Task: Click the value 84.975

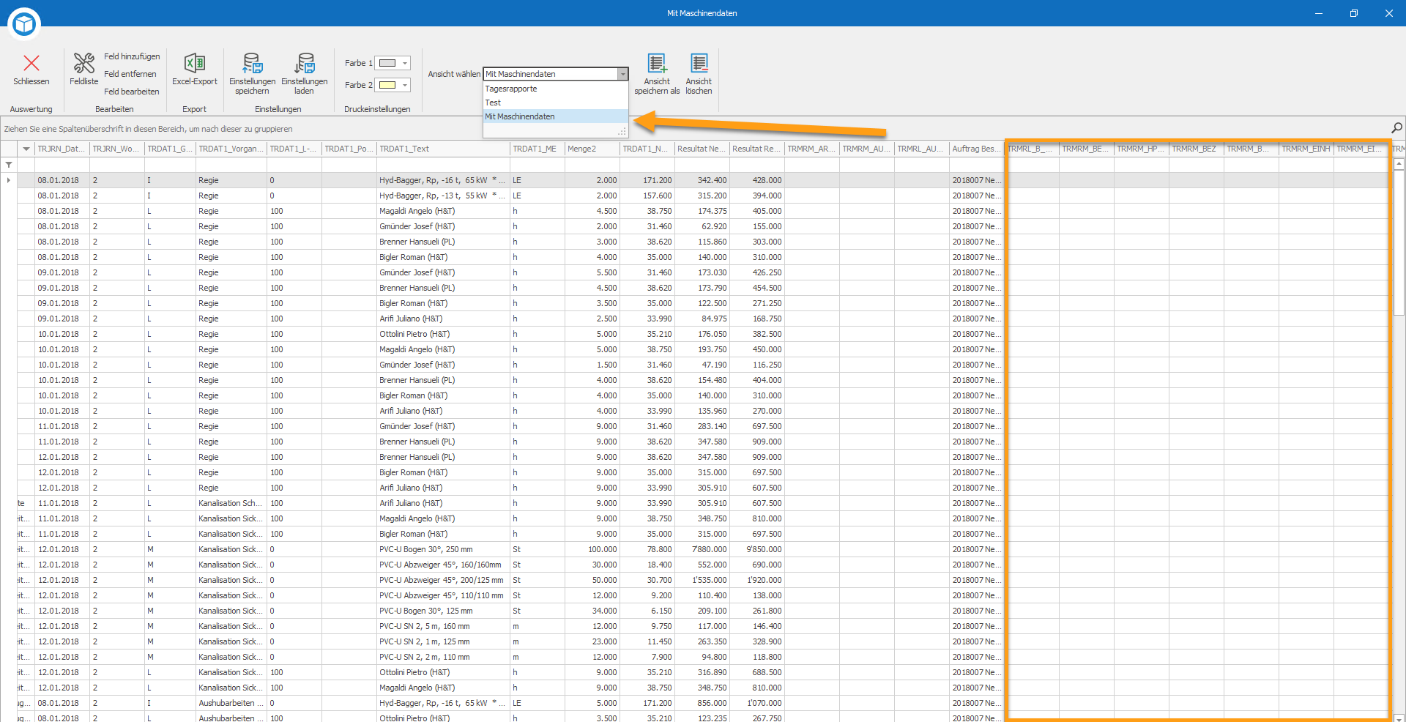Action: tap(715, 319)
